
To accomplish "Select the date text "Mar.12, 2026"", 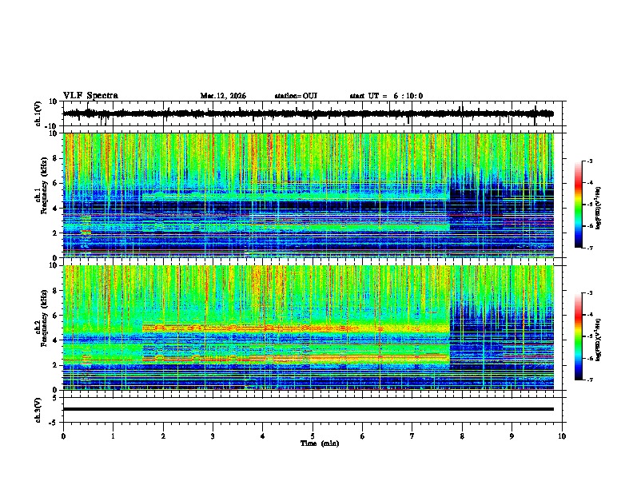I will [223, 96].
